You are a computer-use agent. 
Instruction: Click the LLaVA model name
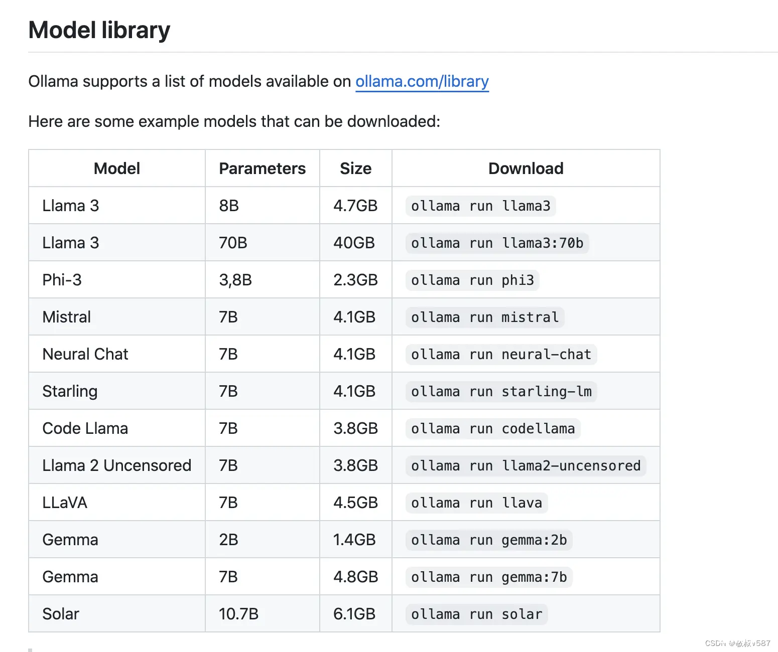click(x=65, y=503)
